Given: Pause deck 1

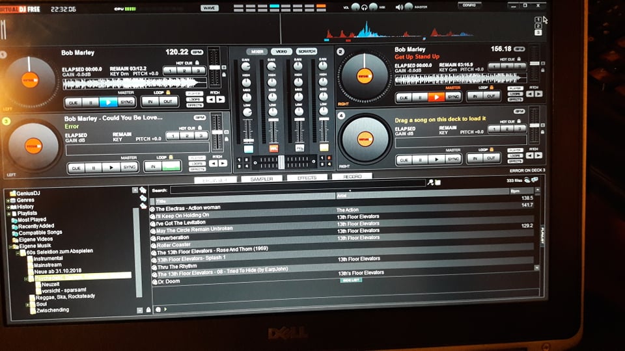Looking at the screenshot, I should [x=90, y=103].
